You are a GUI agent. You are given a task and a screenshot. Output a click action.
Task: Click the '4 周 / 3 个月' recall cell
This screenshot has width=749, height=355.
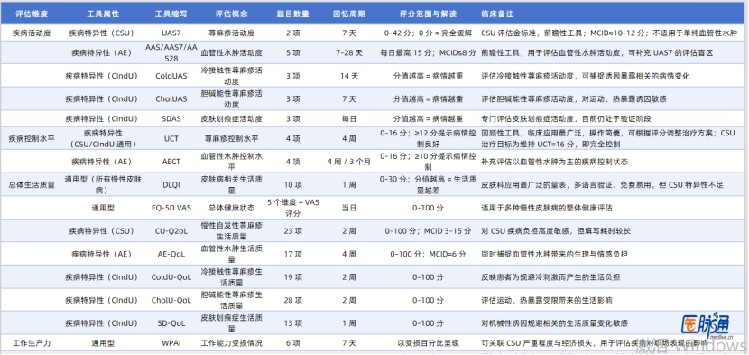click(348, 162)
